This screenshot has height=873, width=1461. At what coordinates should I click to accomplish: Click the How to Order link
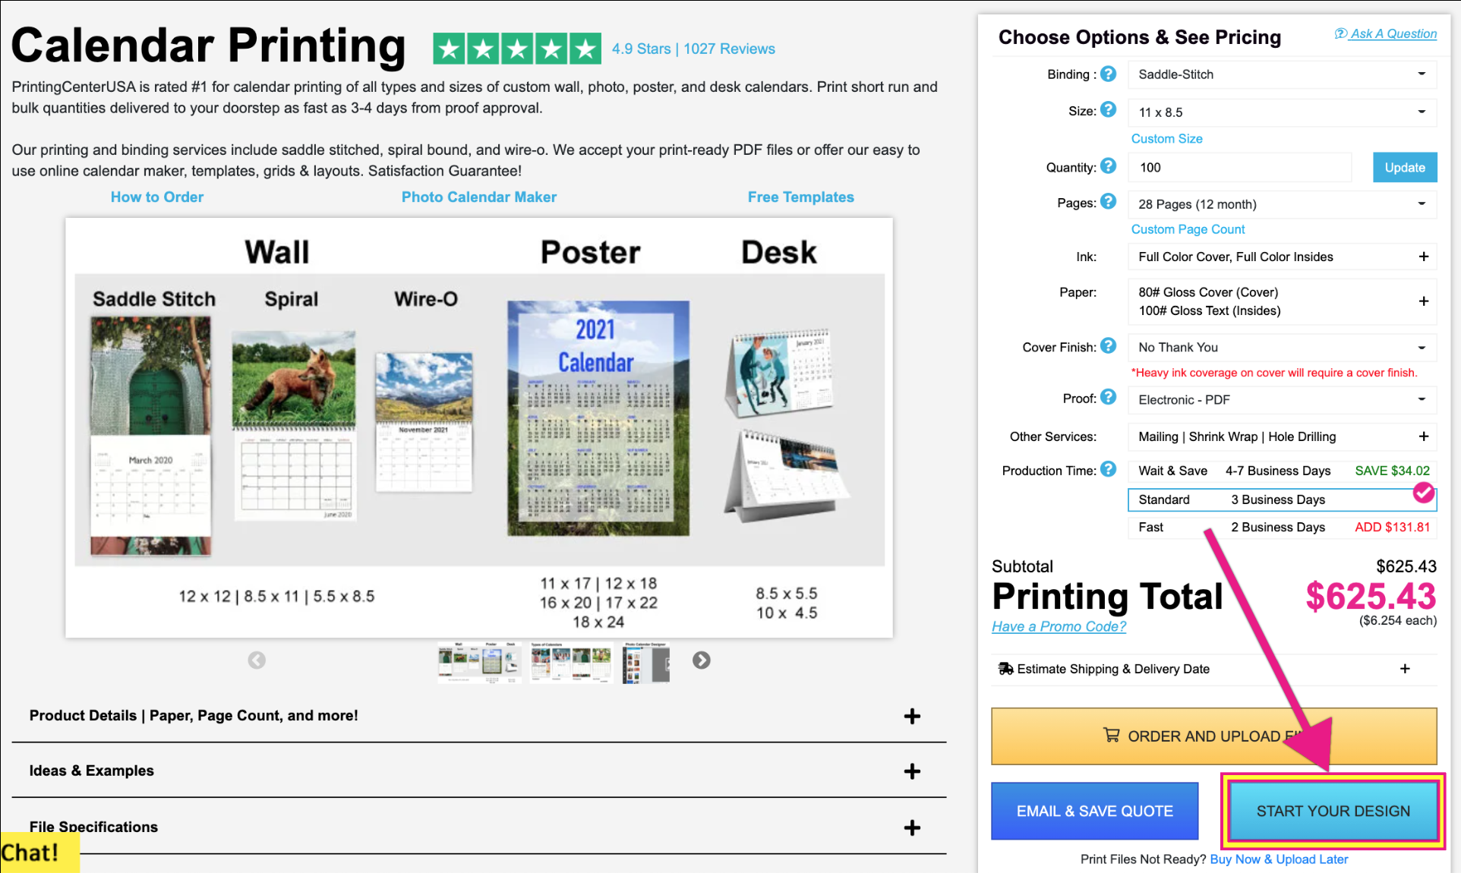click(157, 197)
